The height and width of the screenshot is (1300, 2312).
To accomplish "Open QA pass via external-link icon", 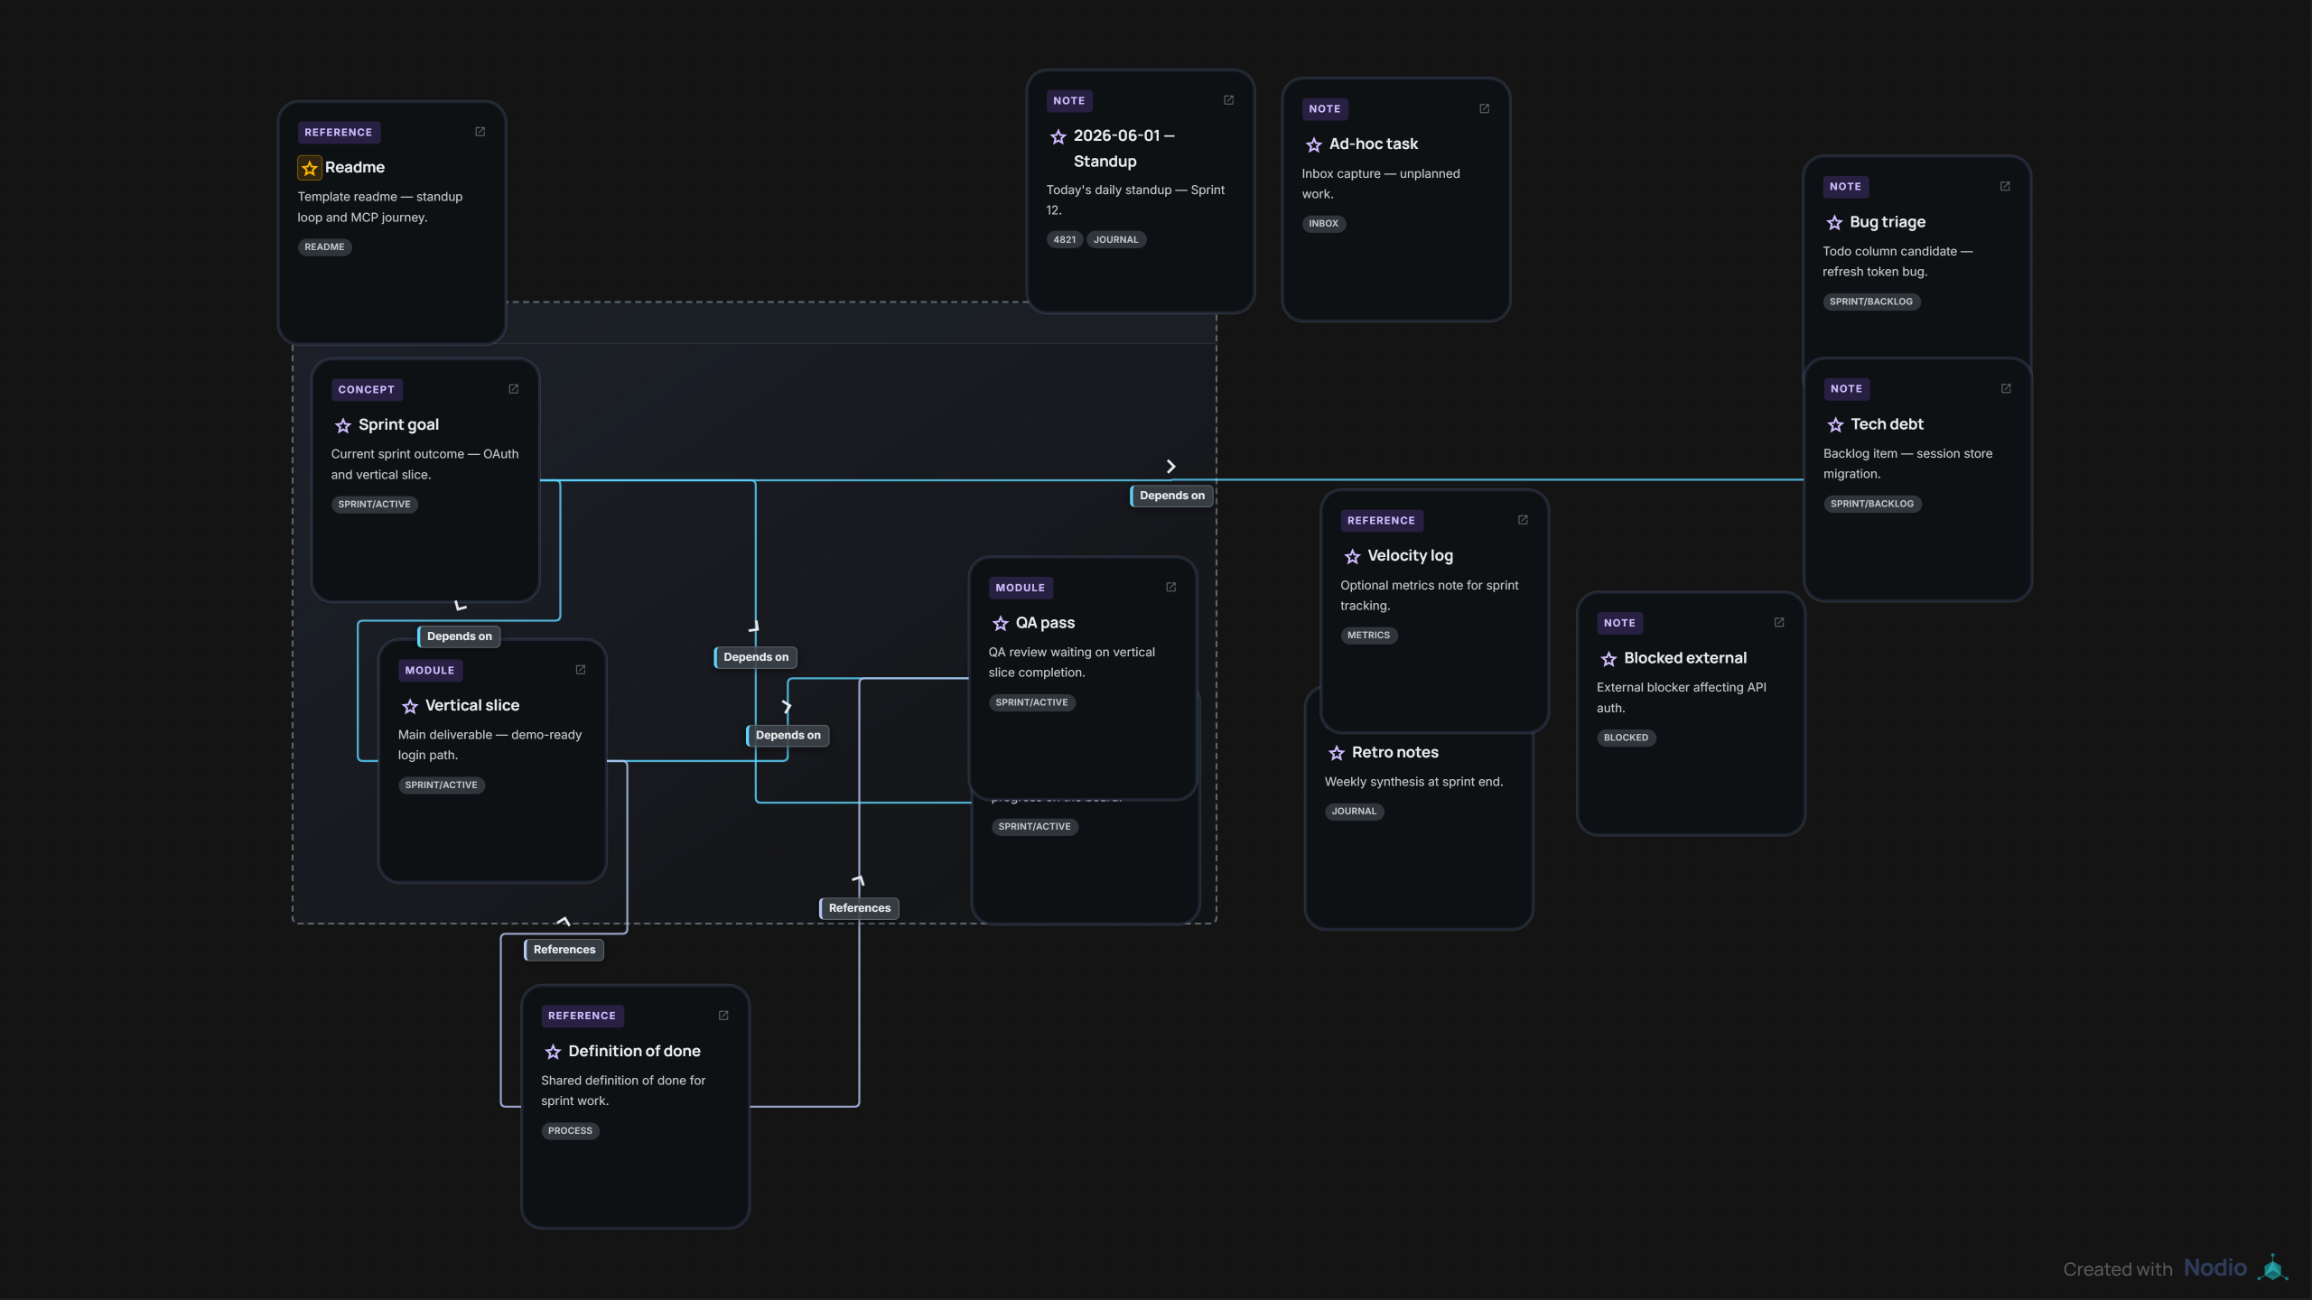I will tap(1171, 587).
